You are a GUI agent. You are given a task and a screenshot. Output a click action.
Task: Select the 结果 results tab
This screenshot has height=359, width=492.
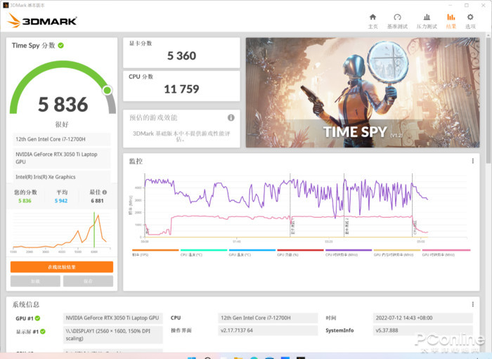click(x=451, y=21)
